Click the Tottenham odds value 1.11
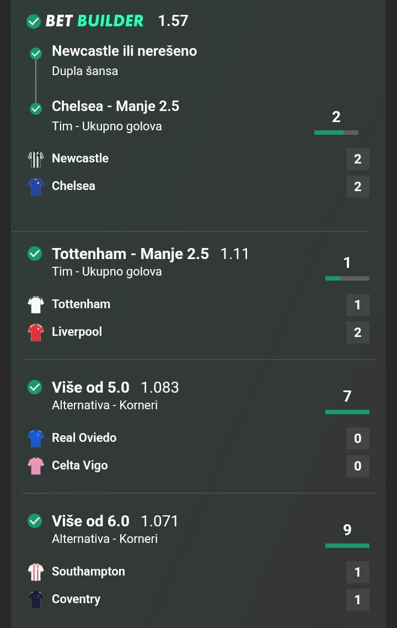397x628 pixels. tap(234, 254)
